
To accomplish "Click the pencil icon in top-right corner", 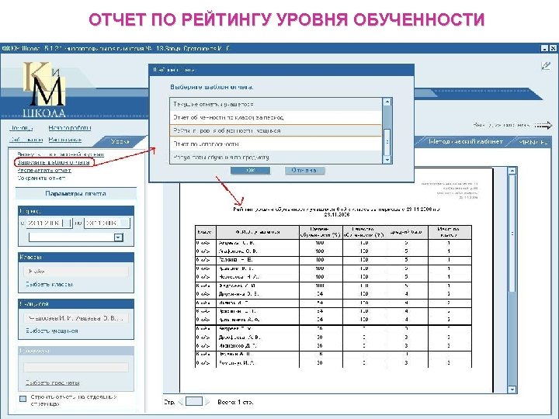I will [x=546, y=65].
